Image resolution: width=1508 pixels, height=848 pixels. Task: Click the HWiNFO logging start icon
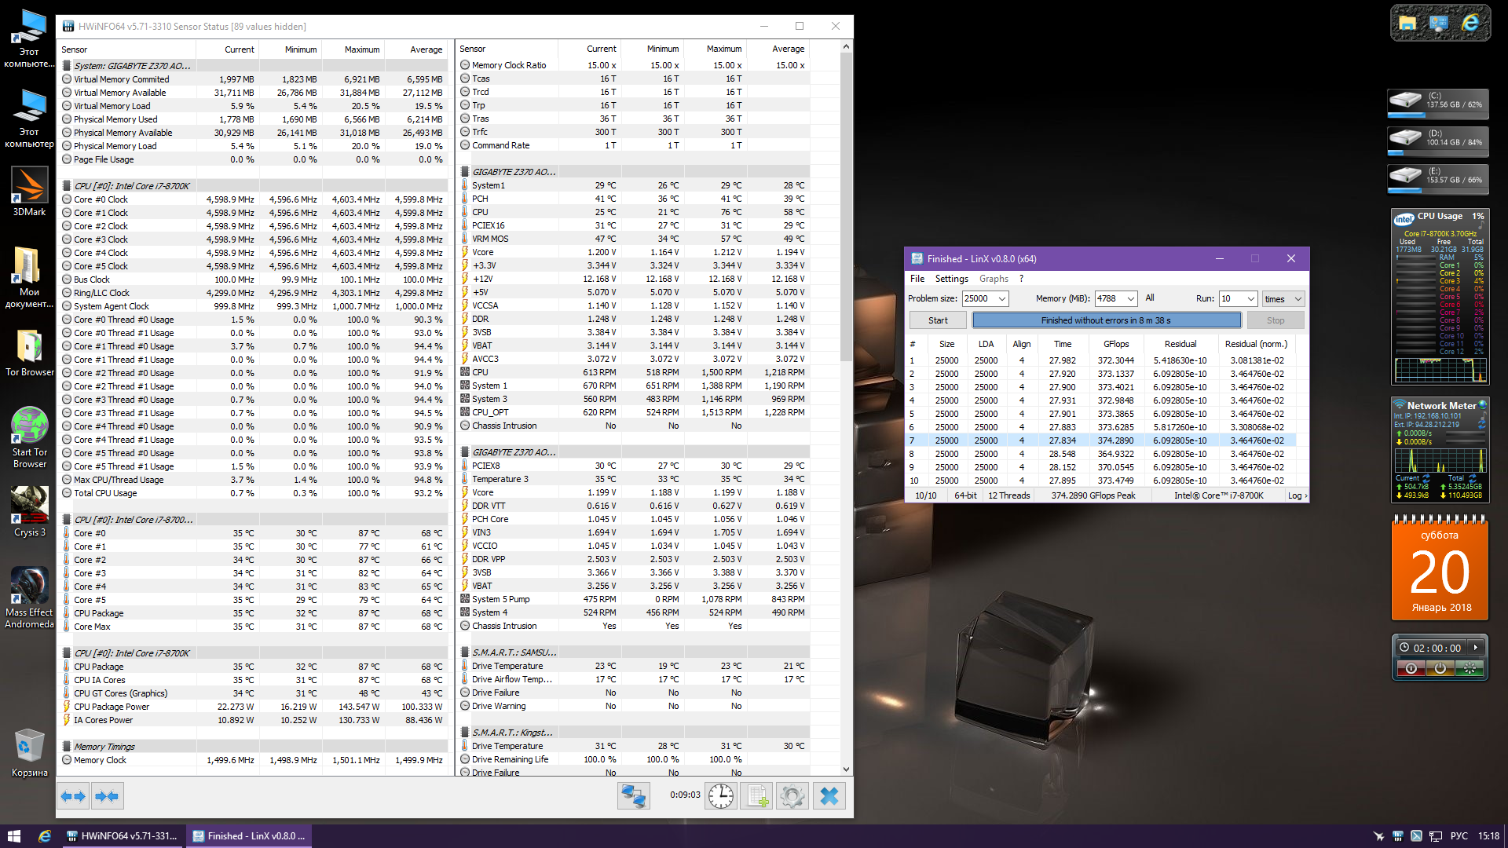point(757,796)
